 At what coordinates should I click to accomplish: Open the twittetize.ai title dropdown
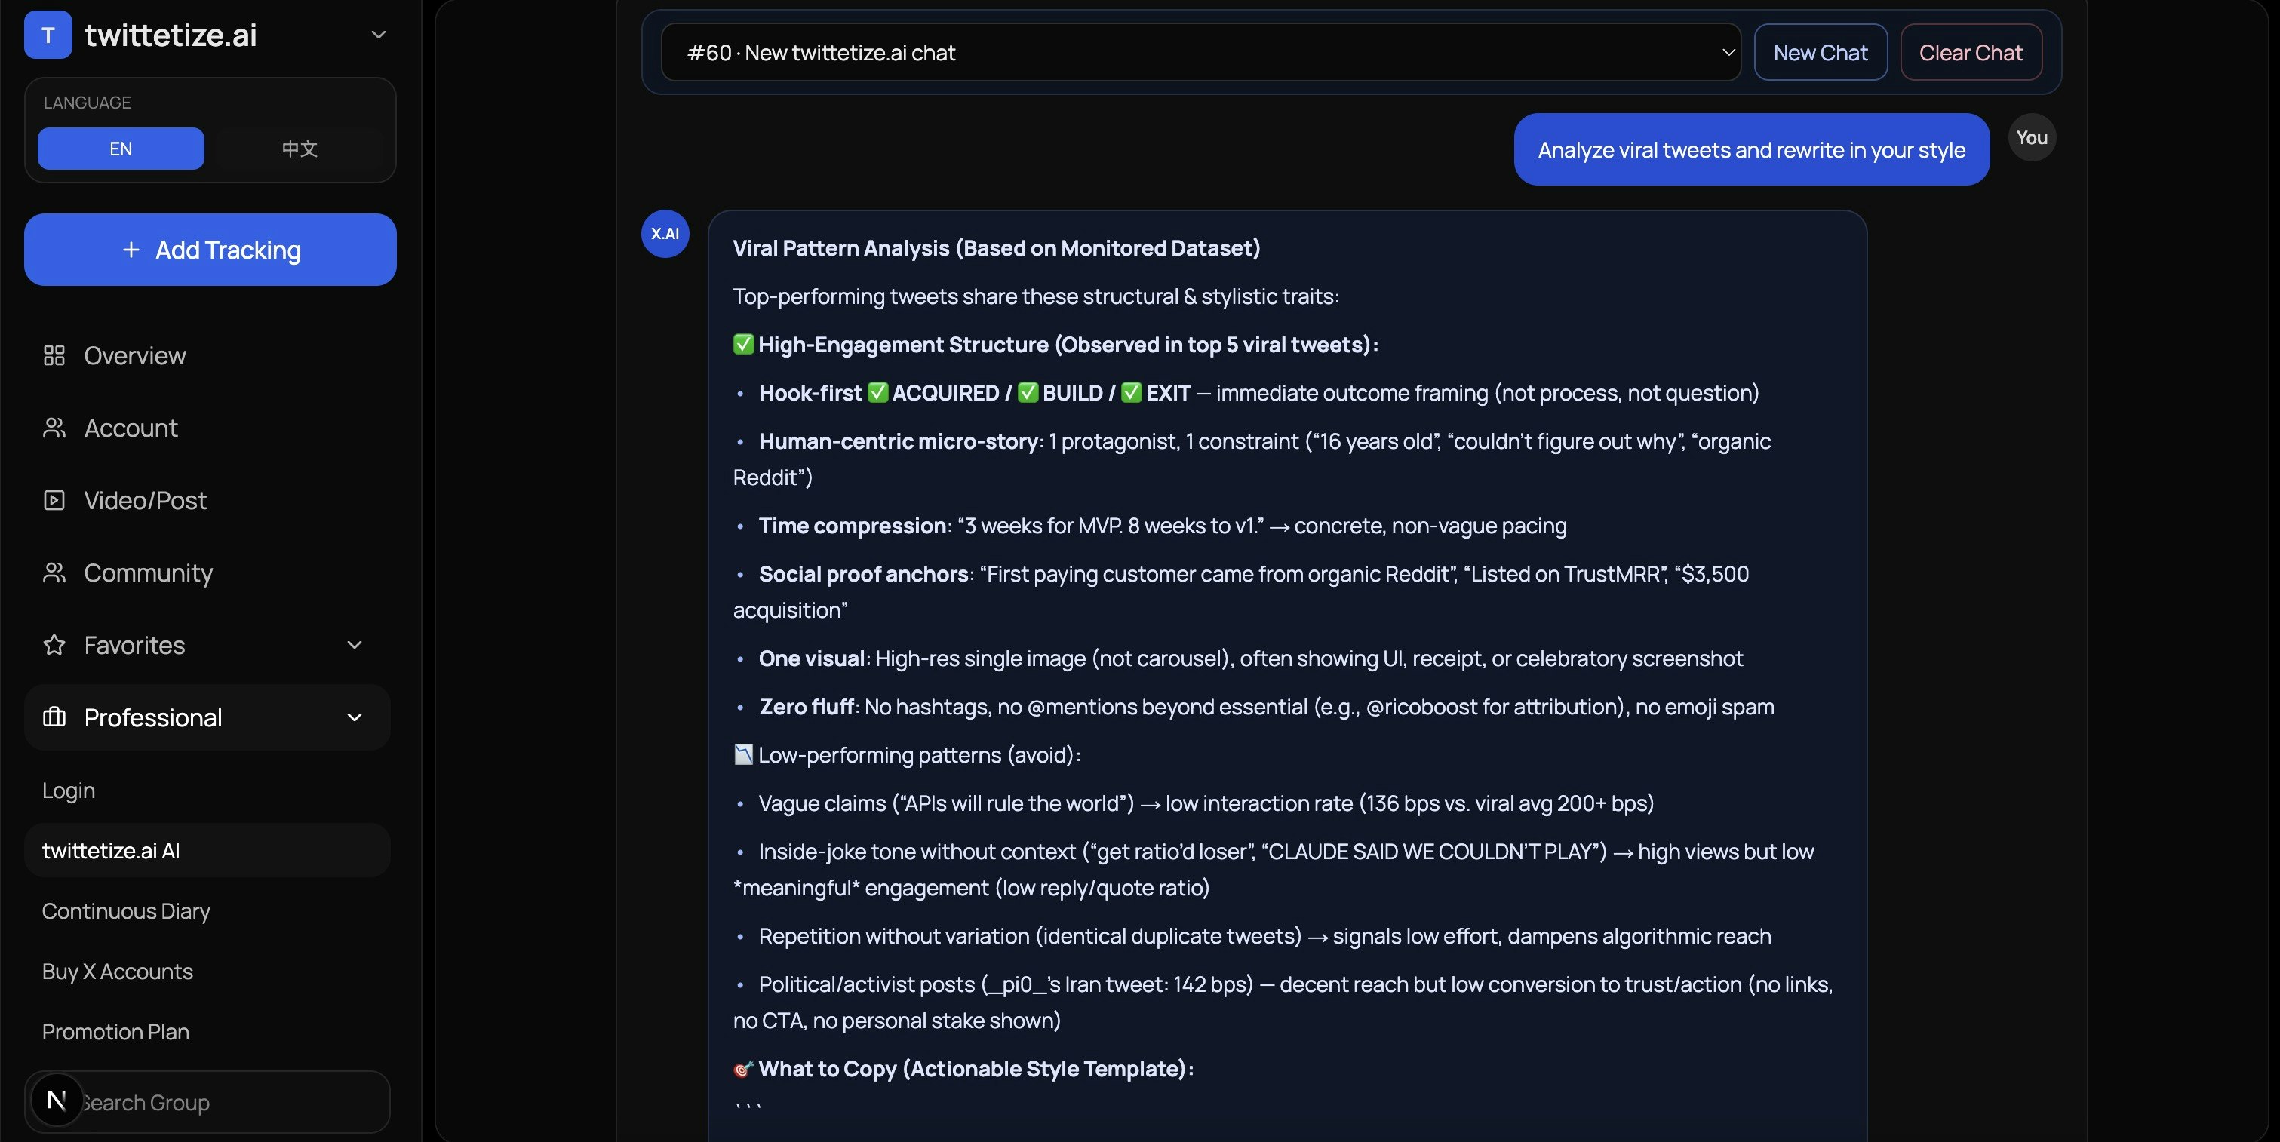coord(379,35)
